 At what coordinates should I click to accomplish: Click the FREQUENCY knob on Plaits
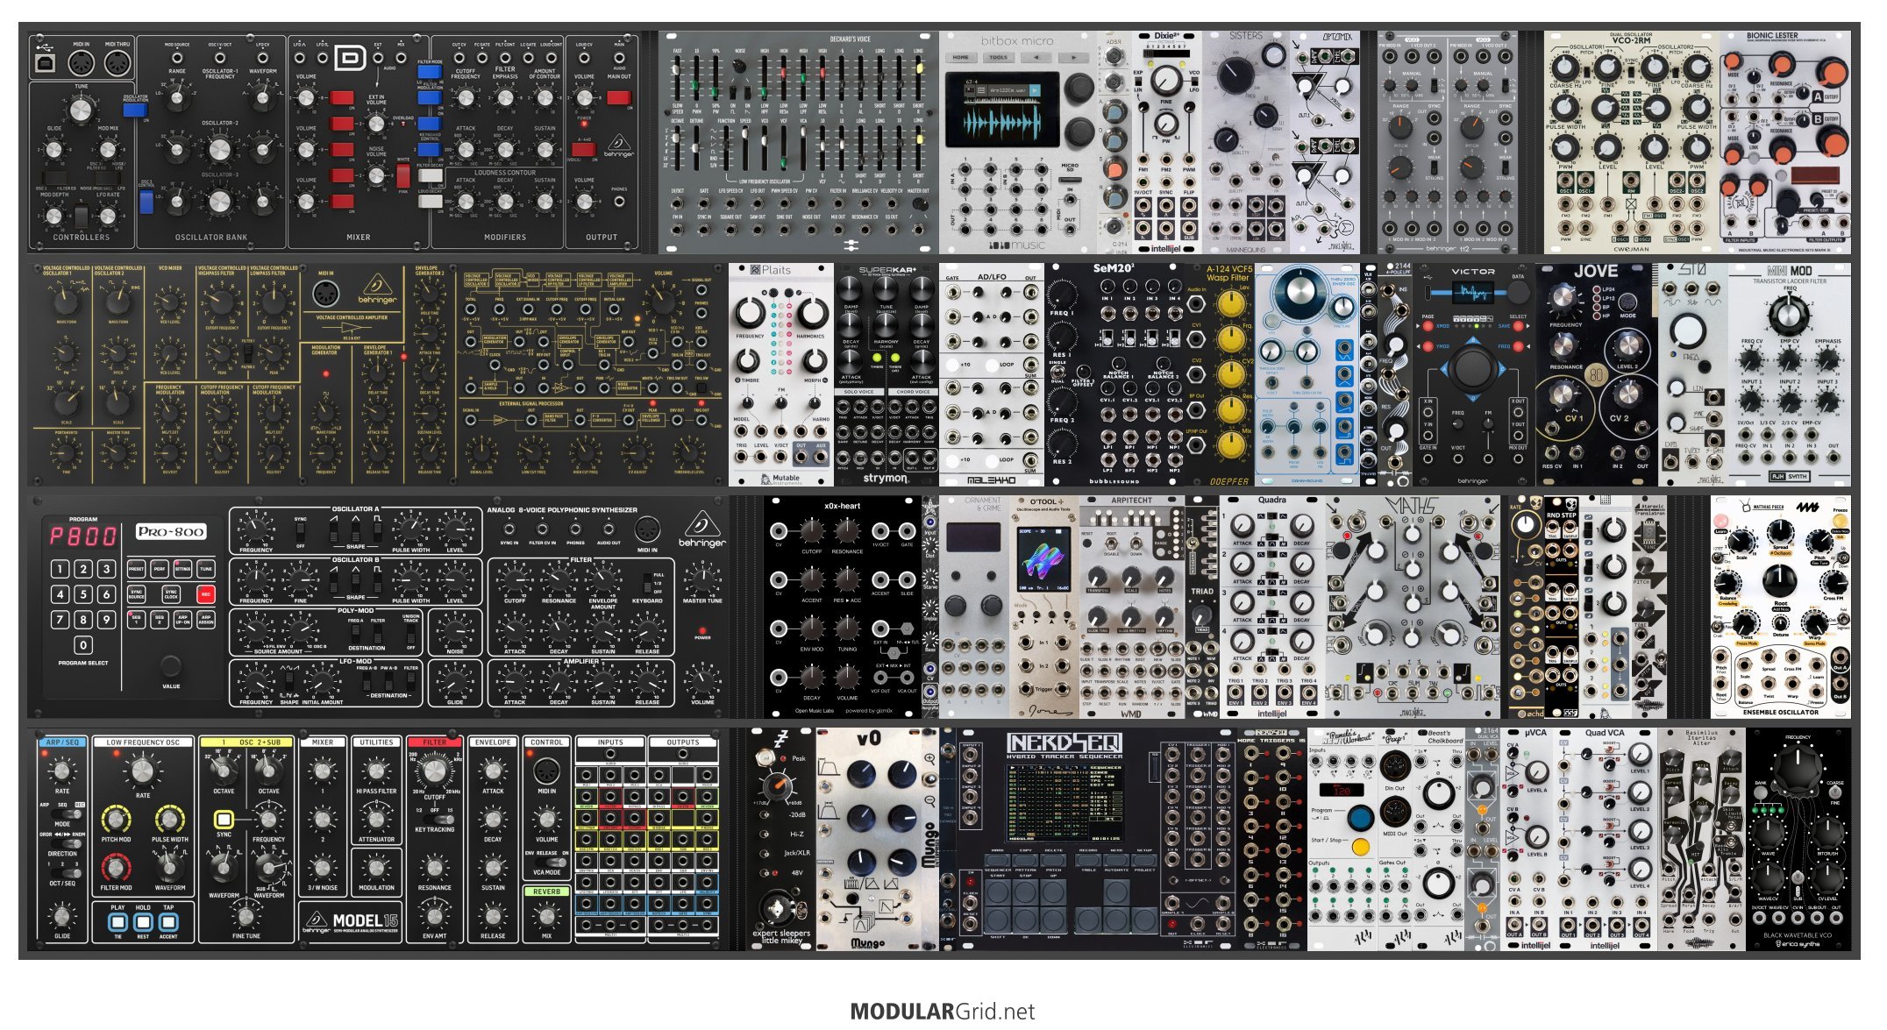(x=750, y=313)
